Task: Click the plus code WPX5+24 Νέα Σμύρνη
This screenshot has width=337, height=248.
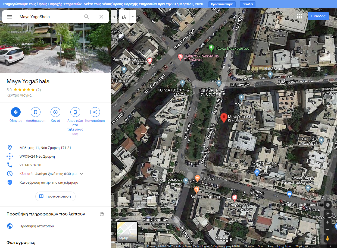Action: (37, 157)
